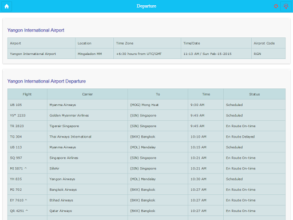293x220 pixels.
Task: Click the Carrier column header
Action: tap(88, 94)
